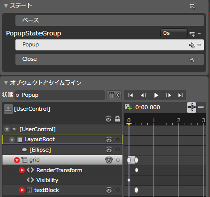Add a new state group
The width and height of the screenshot is (210, 197).
pos(192,6)
